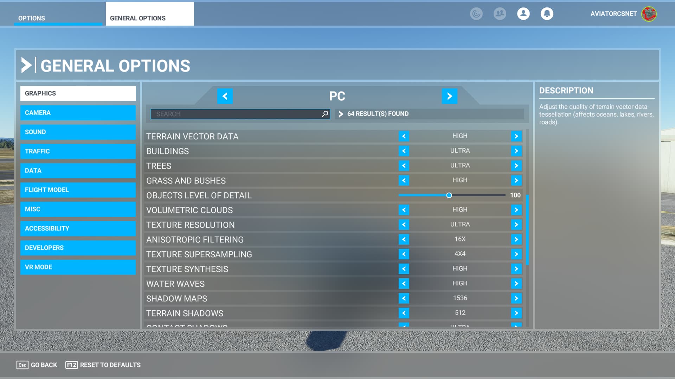Decrease Anisotropic Filtering value
Screen dimensions: 675x379
click(404, 239)
